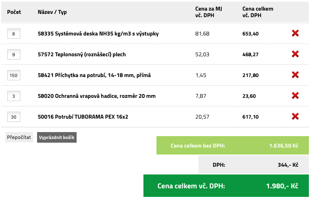Image resolution: width=315 pixels, height=203 pixels.
Task: Edit quantity field showing 8
Action: click(x=14, y=34)
